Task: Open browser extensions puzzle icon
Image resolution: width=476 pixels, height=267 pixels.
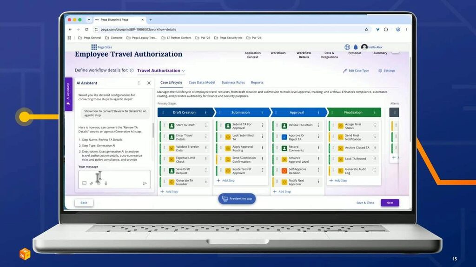Action: point(386,29)
